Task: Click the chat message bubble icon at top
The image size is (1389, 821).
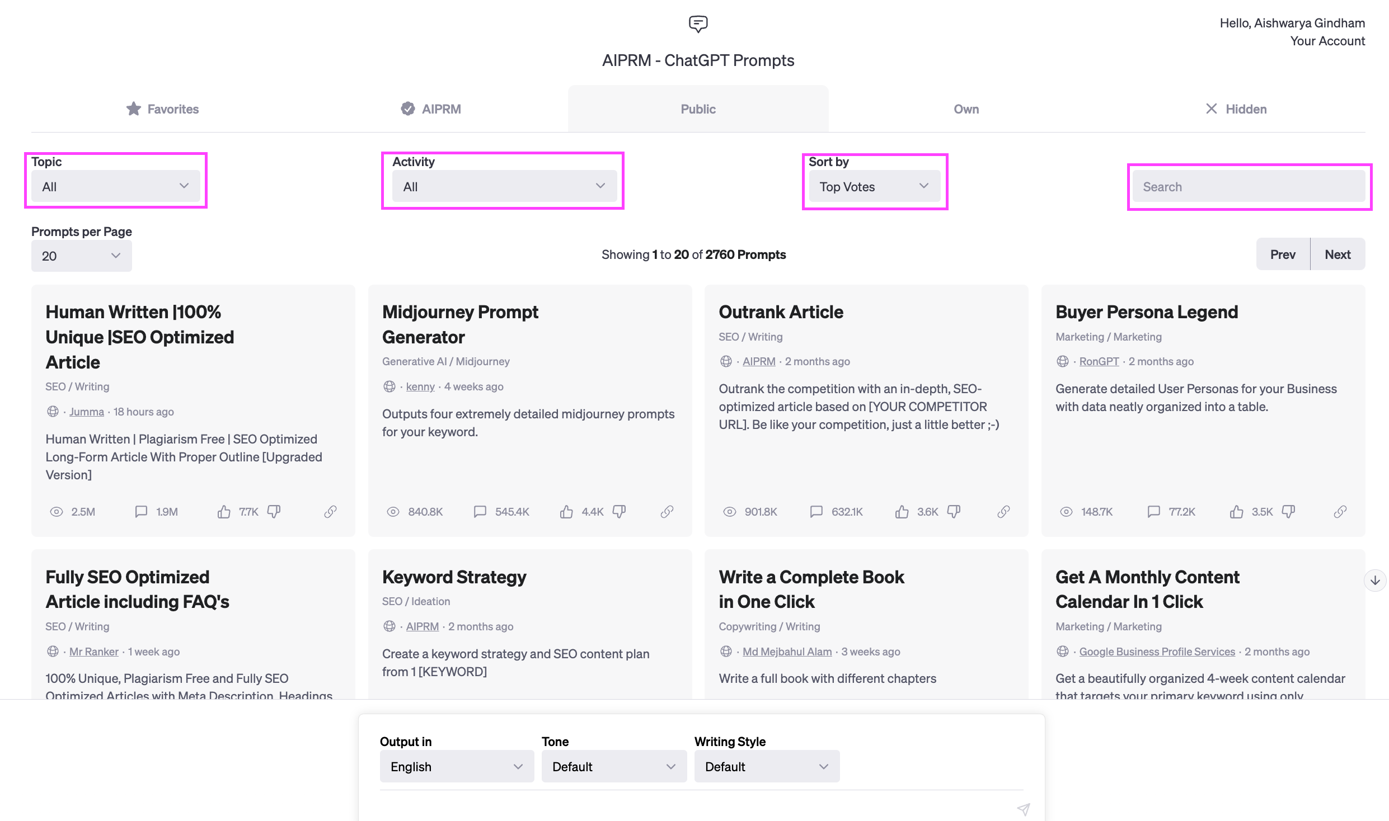Action: [697, 23]
